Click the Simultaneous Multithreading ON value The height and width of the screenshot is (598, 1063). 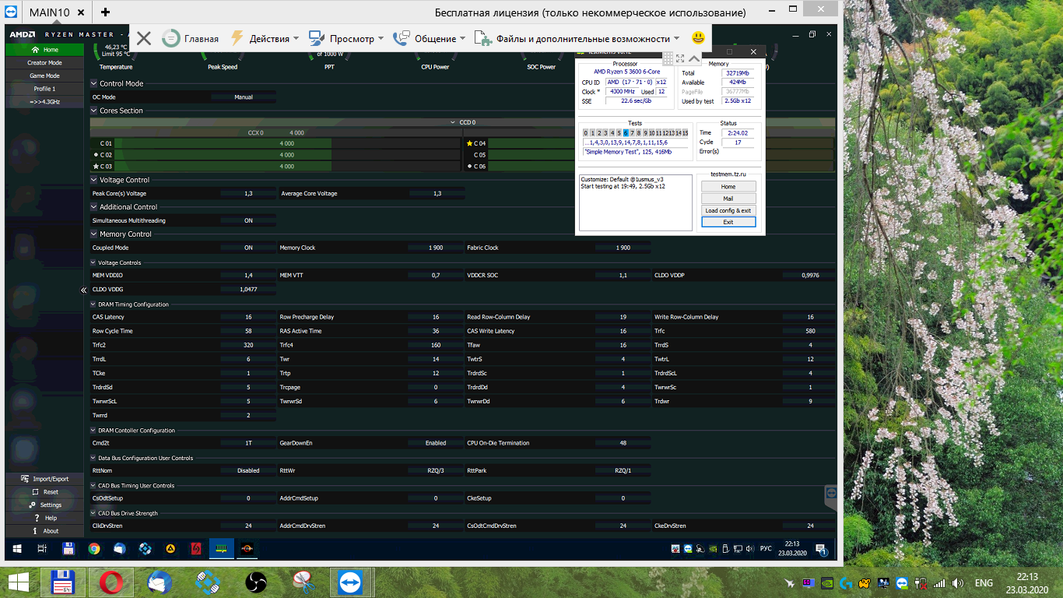pos(248,220)
